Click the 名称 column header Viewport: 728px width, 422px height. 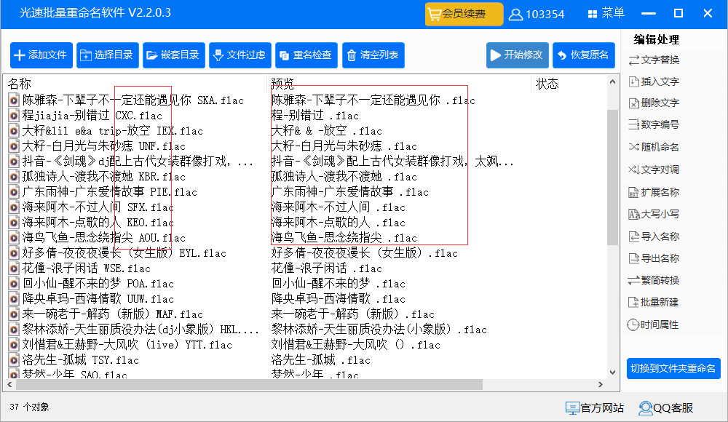point(20,84)
